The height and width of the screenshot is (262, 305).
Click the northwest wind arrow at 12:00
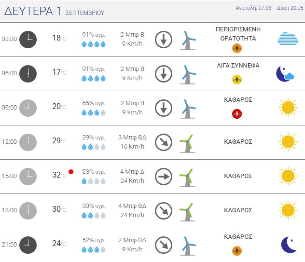coord(164,142)
